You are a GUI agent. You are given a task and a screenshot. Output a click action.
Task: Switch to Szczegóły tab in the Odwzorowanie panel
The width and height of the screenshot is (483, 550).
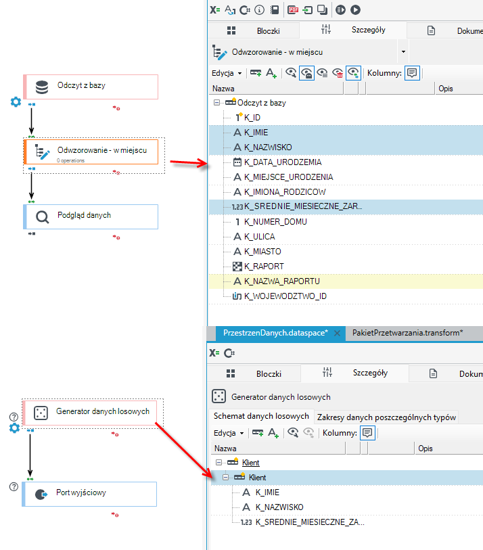pos(353,30)
